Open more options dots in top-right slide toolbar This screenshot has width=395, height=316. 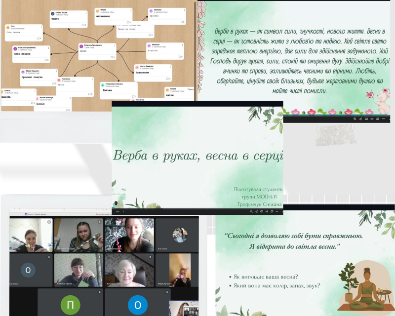pyautogui.click(x=384, y=118)
